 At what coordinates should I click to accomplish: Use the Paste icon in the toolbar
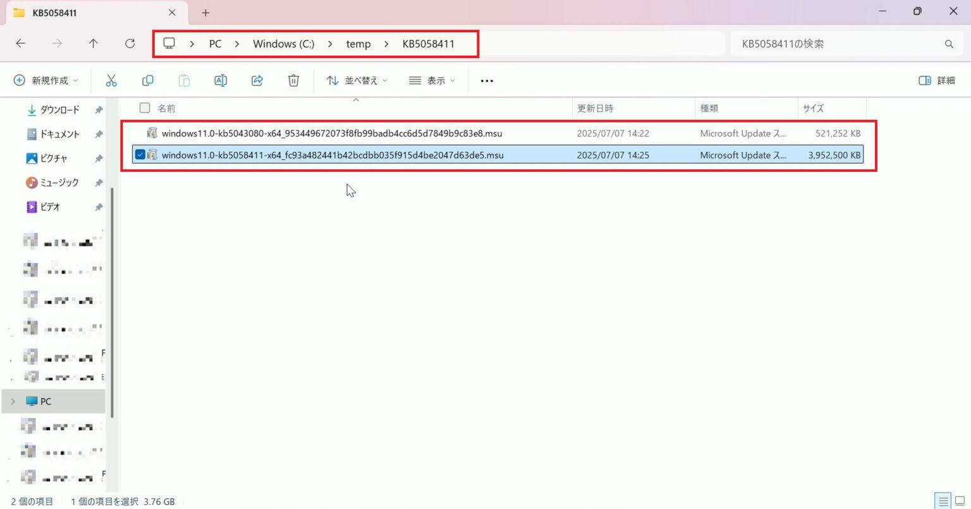184,80
